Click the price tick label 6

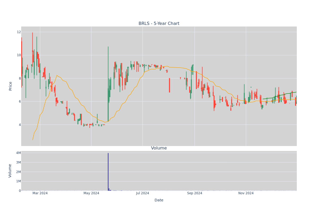click(20, 101)
